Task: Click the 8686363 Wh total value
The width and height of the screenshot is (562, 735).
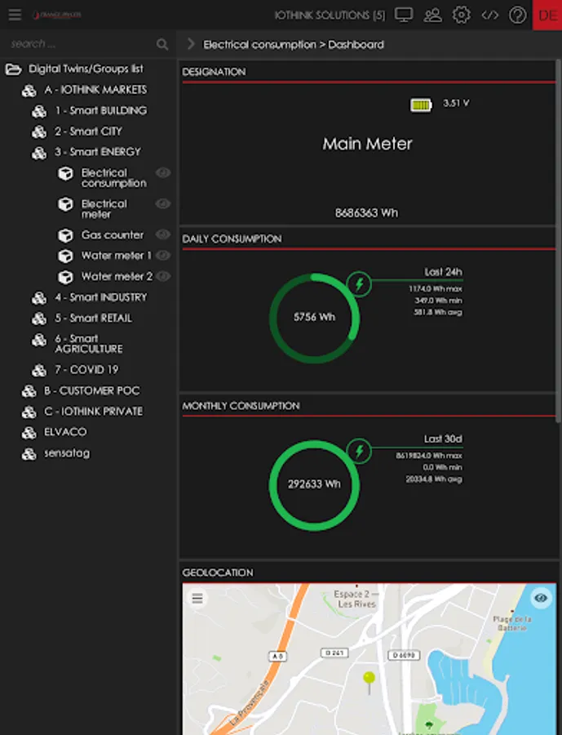Action: (366, 213)
